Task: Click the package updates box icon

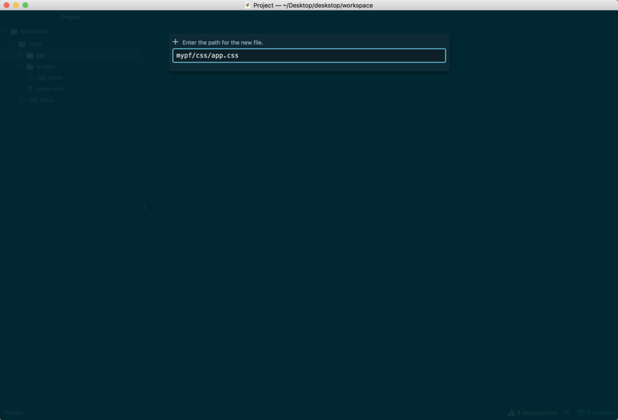Action: point(581,413)
